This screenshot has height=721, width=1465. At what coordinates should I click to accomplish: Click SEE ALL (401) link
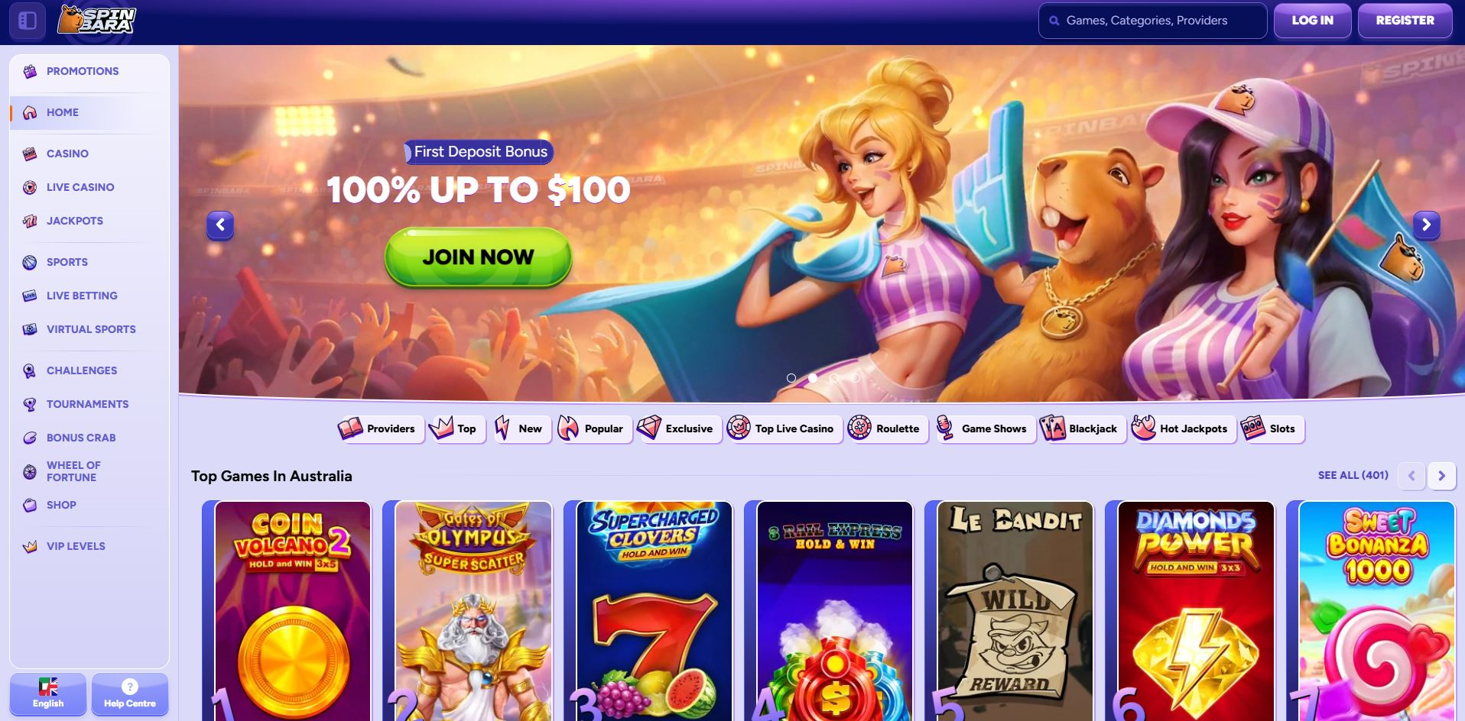tap(1353, 475)
